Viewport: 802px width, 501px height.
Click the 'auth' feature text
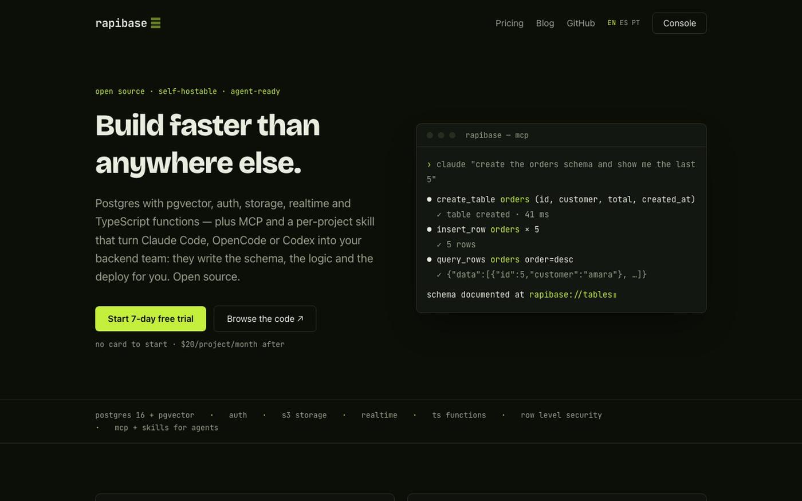pyautogui.click(x=238, y=415)
